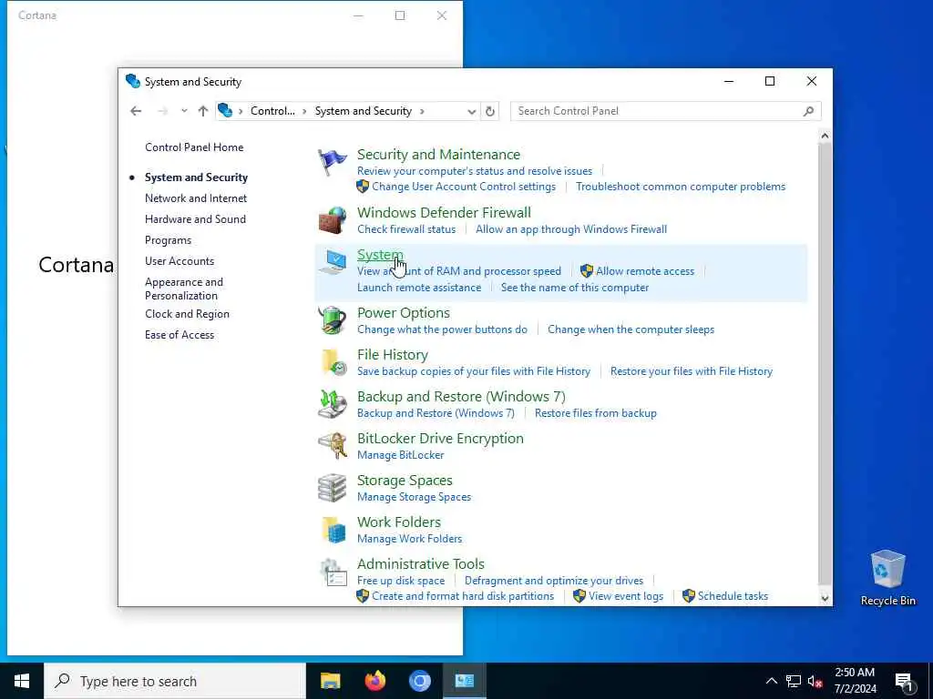Expand the chevron after System and Security
This screenshot has height=699, width=933.
pyautogui.click(x=422, y=111)
